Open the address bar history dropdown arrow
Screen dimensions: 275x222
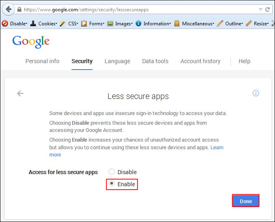pos(260,9)
